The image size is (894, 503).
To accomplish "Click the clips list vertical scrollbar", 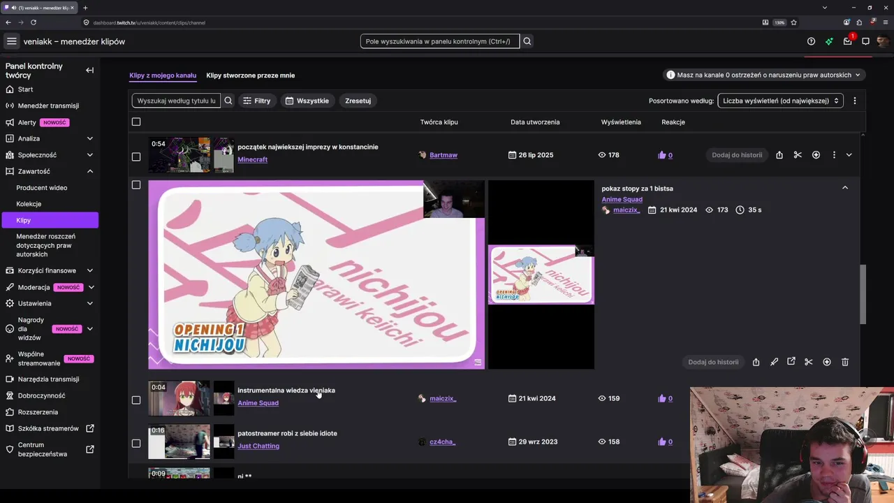I will (863, 294).
